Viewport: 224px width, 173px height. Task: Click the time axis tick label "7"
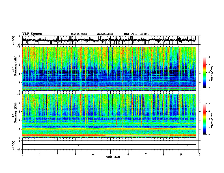click(146, 154)
